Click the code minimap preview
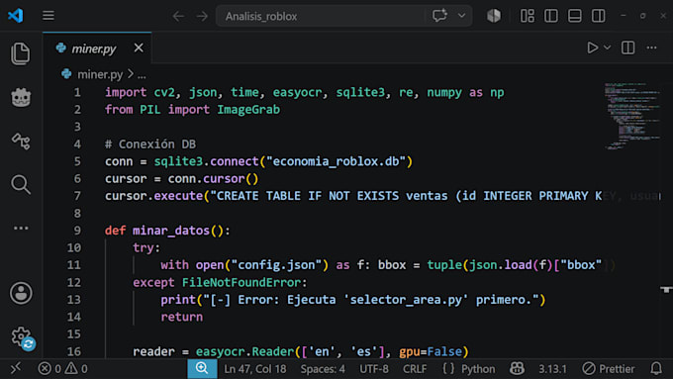The image size is (673, 379). 632,116
